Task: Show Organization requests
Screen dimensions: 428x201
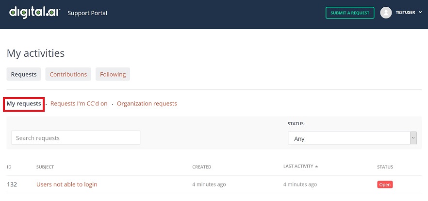Action: pos(147,103)
